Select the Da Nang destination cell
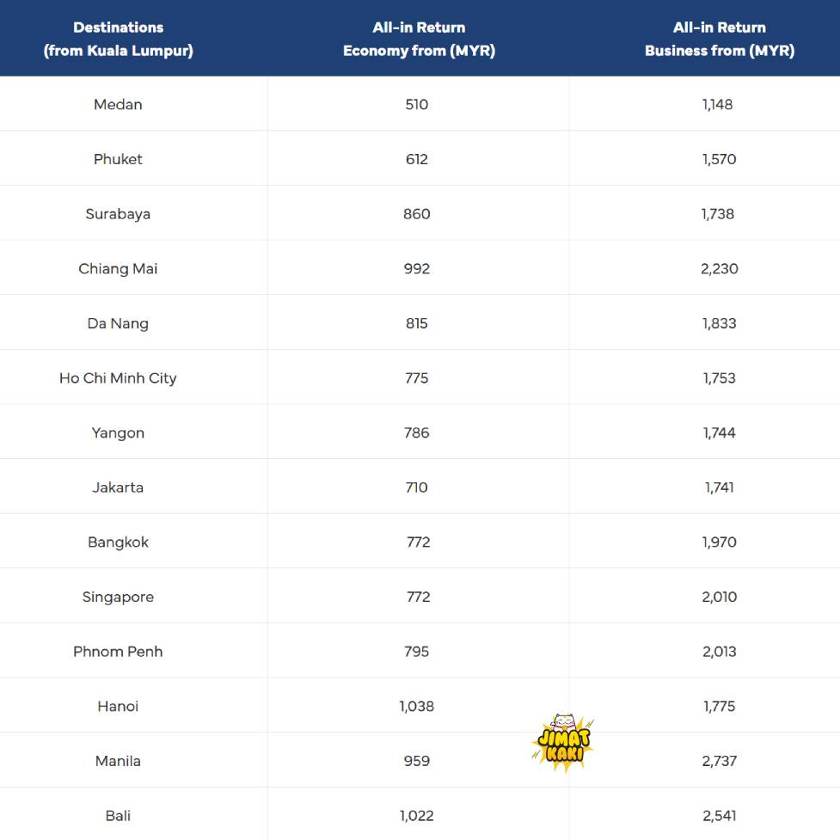This screenshot has height=840, width=840. click(x=119, y=323)
